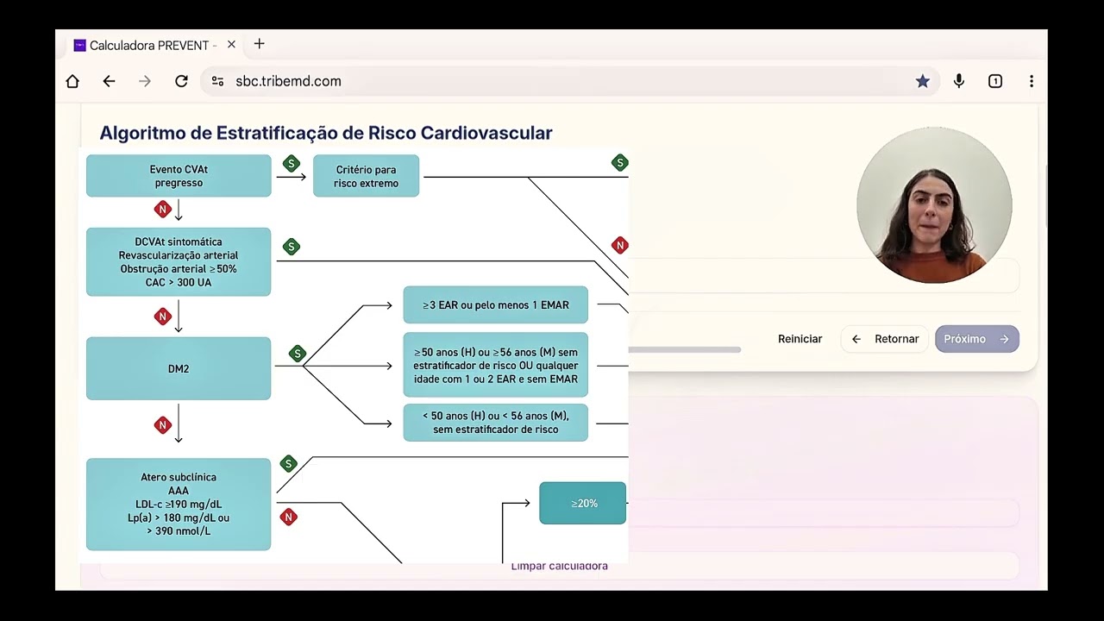This screenshot has height=621, width=1104.
Task: Click the Próximo button
Action: pyautogui.click(x=977, y=339)
